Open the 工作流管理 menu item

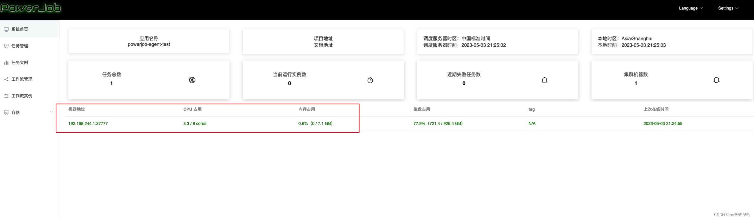tap(30, 79)
